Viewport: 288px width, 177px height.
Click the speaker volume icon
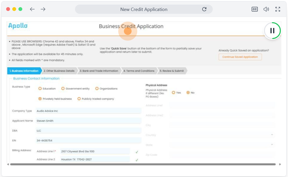point(266,9)
